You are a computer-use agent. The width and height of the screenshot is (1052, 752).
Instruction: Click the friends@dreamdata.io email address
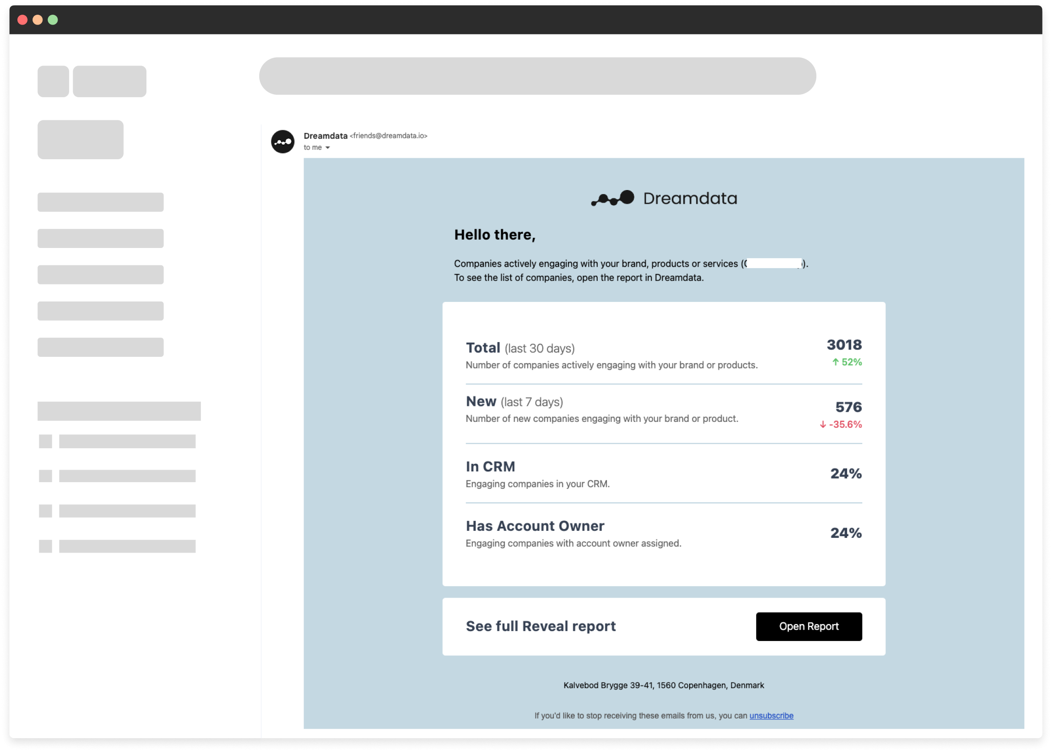click(389, 136)
